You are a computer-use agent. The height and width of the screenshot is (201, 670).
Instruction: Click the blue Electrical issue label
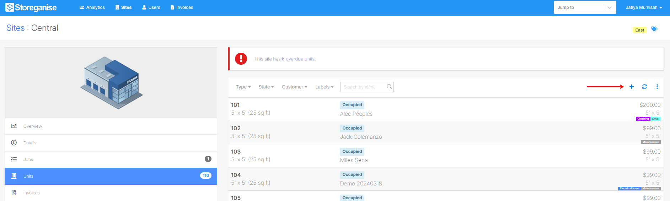click(x=629, y=189)
